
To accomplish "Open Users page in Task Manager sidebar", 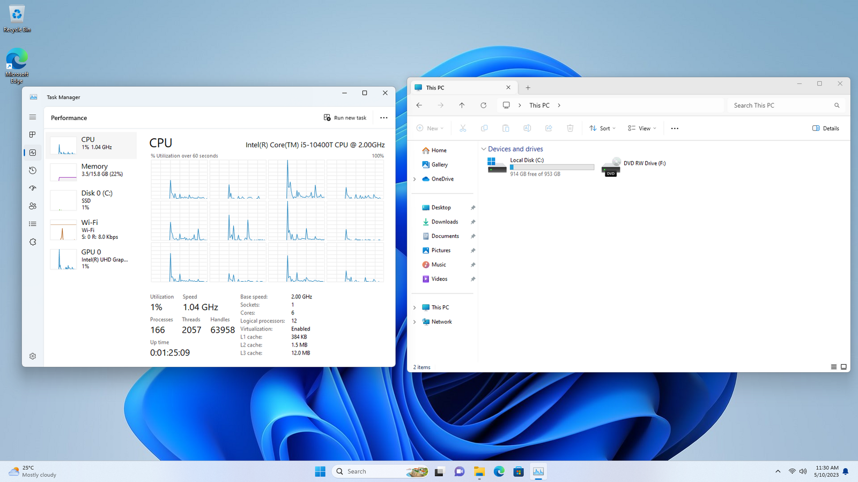I will pos(33,206).
